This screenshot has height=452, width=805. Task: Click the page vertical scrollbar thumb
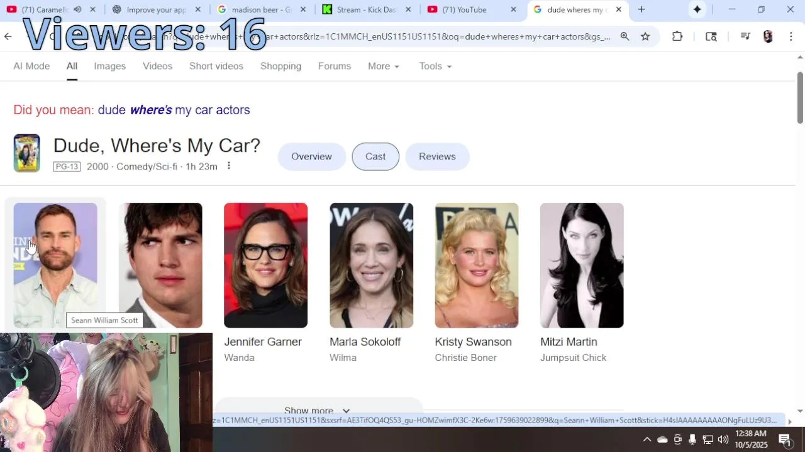point(800,97)
